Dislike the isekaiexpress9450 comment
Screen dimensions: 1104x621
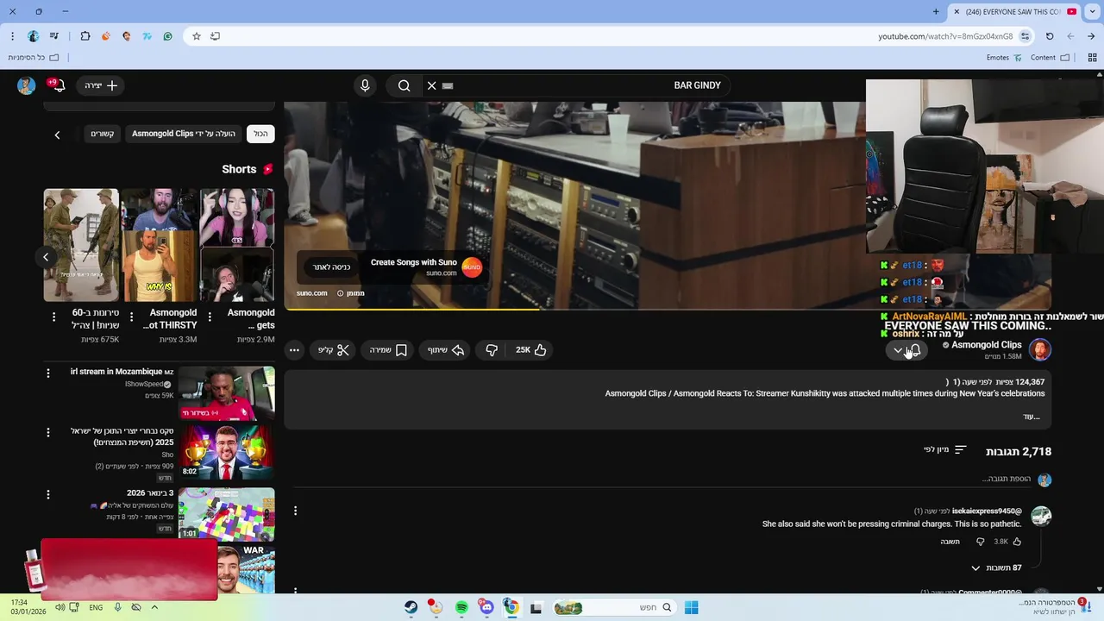[980, 542]
